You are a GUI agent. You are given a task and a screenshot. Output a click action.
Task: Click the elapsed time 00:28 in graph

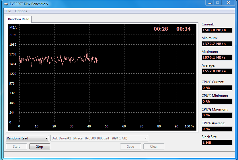coord(161,29)
